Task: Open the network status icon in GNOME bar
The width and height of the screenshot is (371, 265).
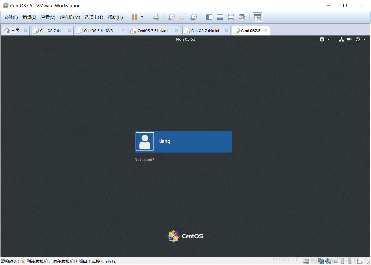Action: tap(341, 39)
